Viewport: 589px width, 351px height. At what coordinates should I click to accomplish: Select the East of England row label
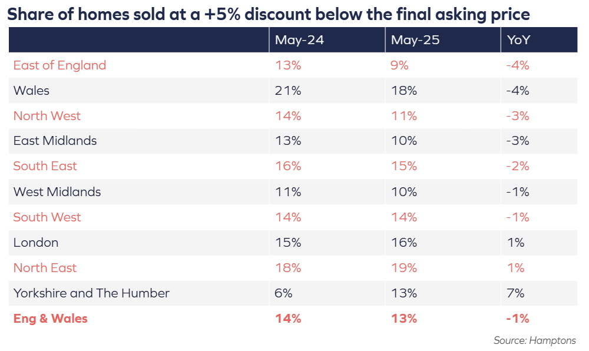[59, 66]
